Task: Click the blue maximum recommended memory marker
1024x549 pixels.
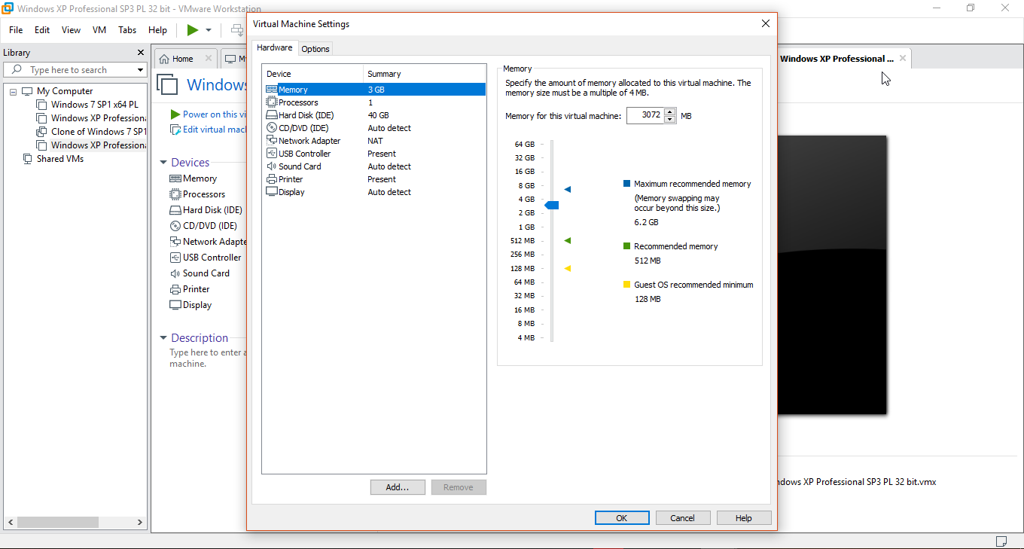Action: point(568,190)
